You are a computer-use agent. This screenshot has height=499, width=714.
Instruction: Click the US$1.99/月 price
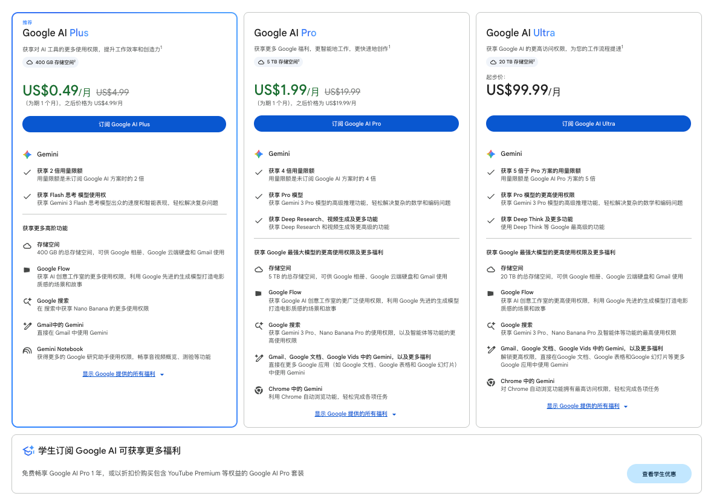[x=287, y=91]
